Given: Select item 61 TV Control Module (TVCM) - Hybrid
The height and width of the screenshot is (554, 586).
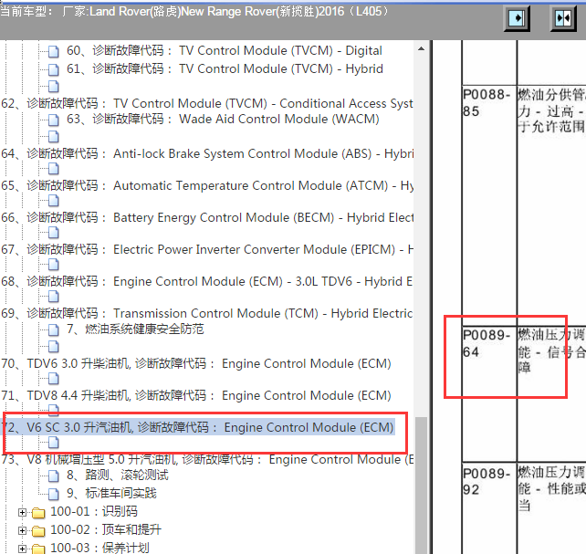Looking at the screenshot, I should (225, 68).
